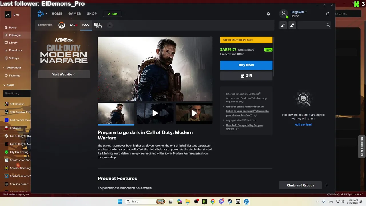The height and width of the screenshot is (206, 366).
Task: Click the Add a Friend link
Action: tap(303, 124)
